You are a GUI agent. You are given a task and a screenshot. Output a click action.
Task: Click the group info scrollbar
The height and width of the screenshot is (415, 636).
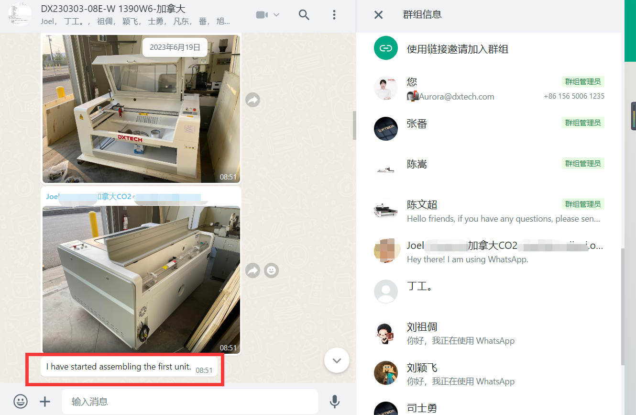coord(622,306)
